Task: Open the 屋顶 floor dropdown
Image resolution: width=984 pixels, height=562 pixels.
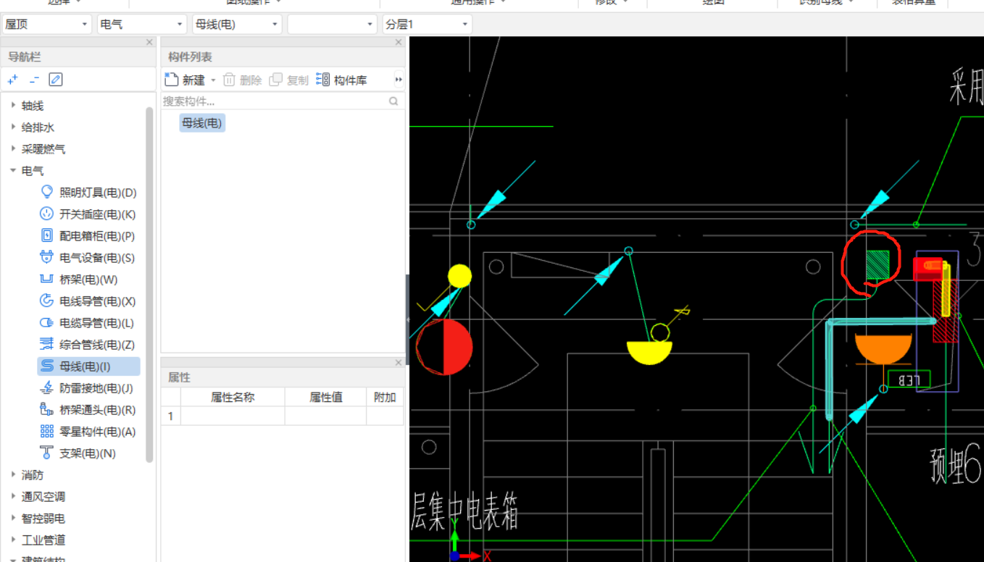Action: [x=46, y=24]
